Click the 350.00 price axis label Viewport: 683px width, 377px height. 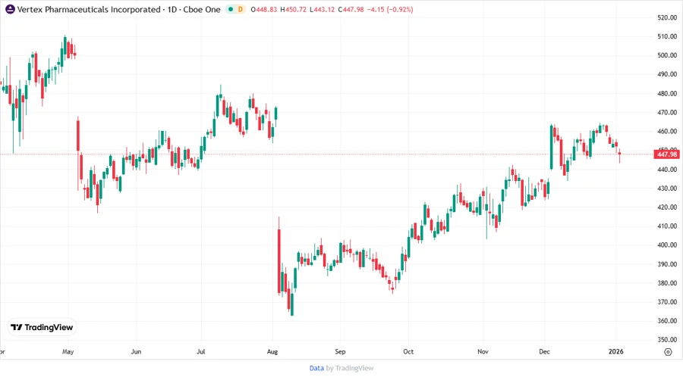coord(667,340)
